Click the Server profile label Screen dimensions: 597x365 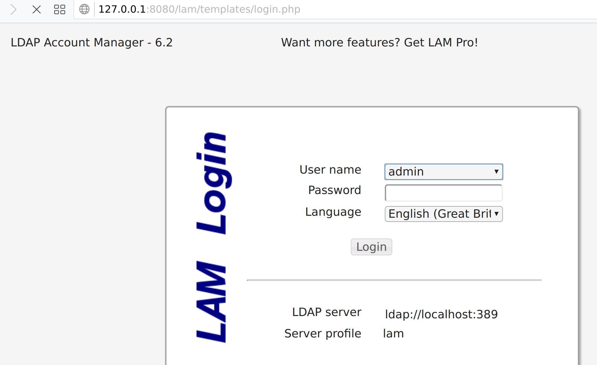click(323, 334)
